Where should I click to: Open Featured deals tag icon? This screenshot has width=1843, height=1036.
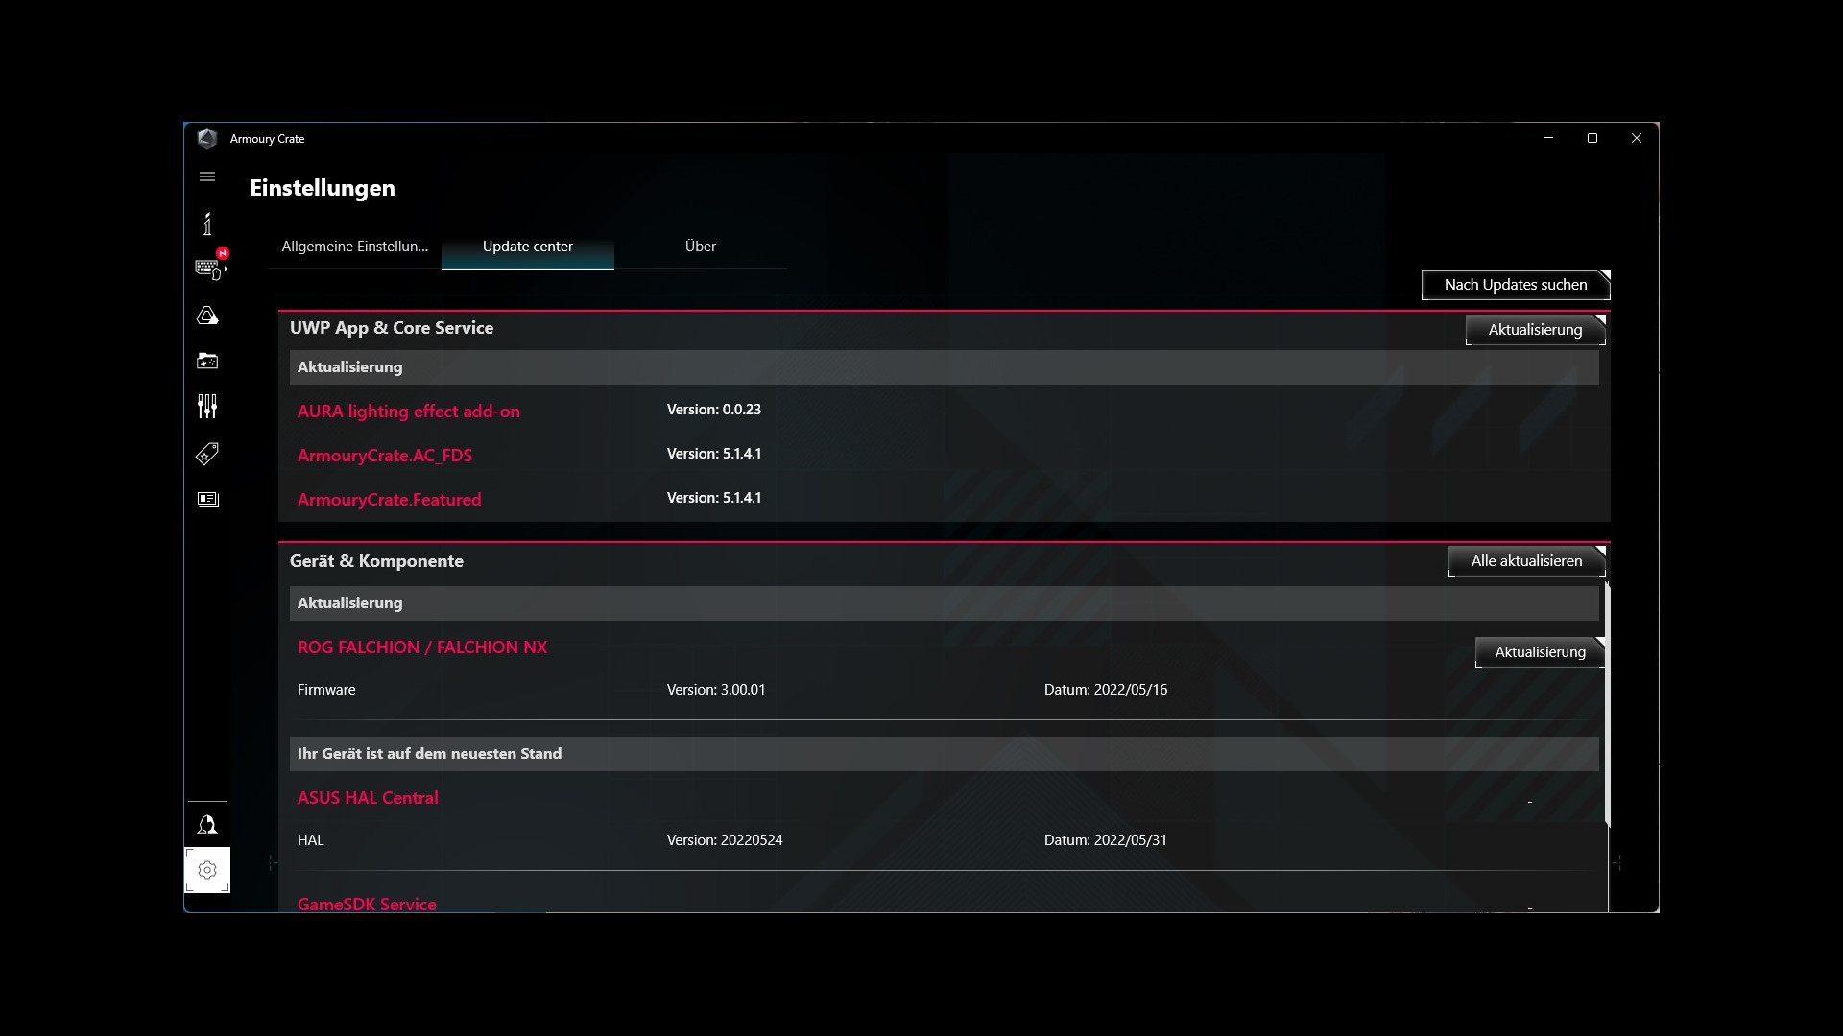(x=207, y=453)
